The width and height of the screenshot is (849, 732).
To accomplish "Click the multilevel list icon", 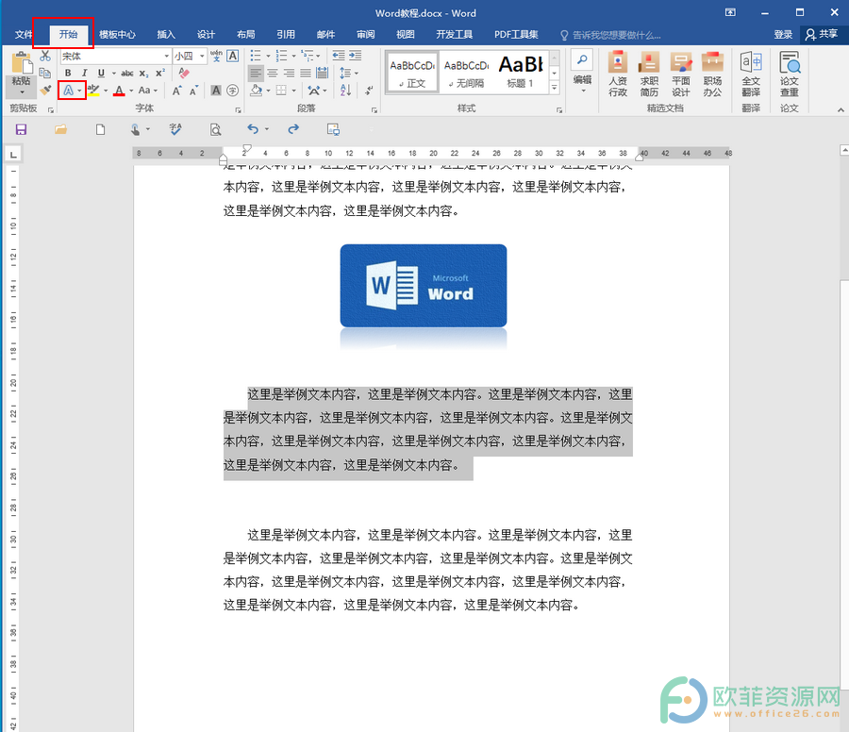I will [x=308, y=56].
